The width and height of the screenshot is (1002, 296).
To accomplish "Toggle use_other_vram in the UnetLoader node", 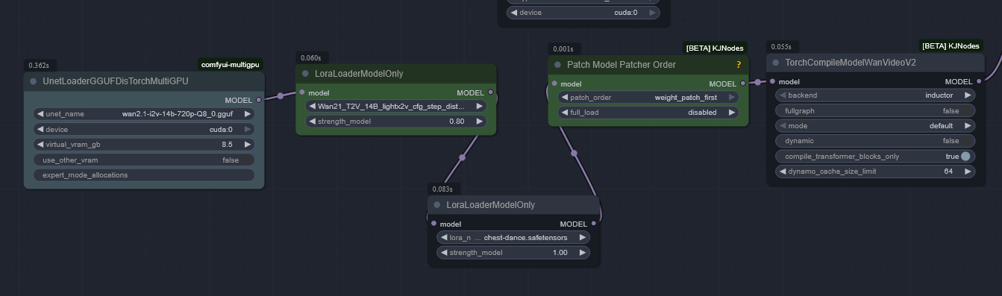I will point(144,160).
